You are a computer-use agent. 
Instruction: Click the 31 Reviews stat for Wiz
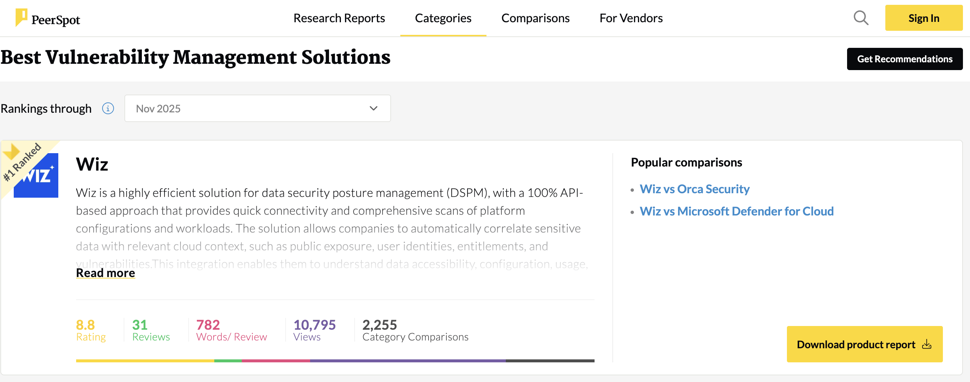(151, 329)
